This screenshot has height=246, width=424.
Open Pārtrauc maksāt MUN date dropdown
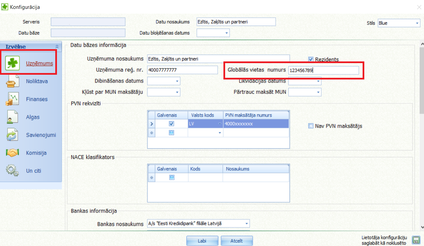[318, 92]
